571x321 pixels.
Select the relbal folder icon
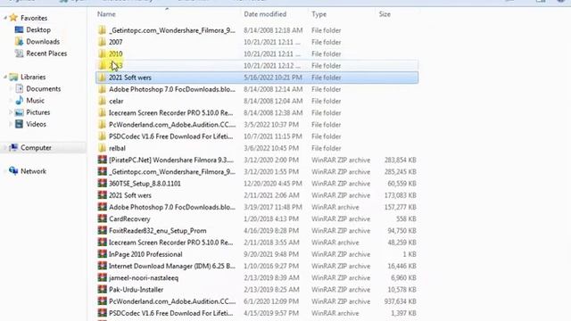[x=103, y=148]
